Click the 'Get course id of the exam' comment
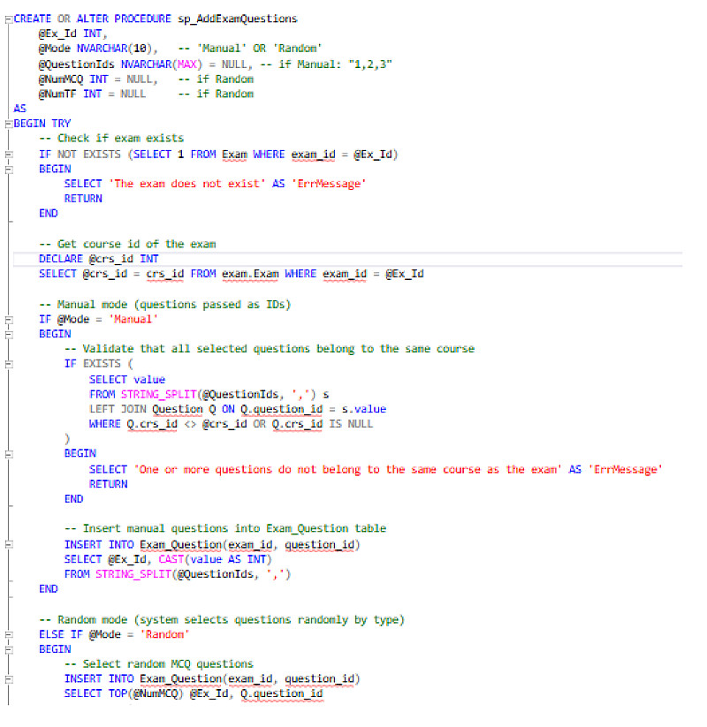707x727 pixels. pyautogui.click(x=127, y=244)
